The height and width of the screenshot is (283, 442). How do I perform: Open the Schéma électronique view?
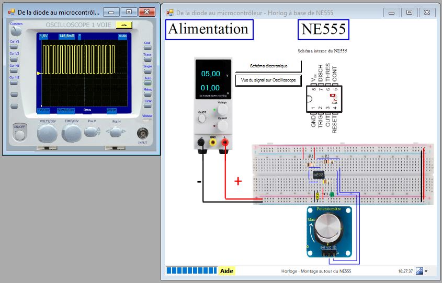coord(268,66)
